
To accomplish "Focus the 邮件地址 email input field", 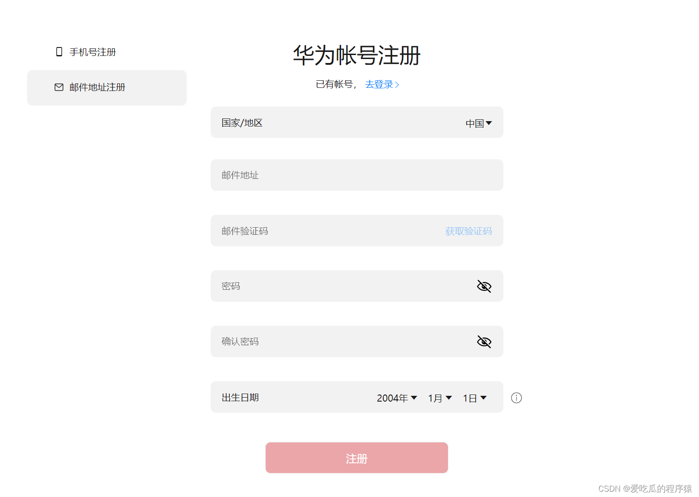I will coord(357,175).
